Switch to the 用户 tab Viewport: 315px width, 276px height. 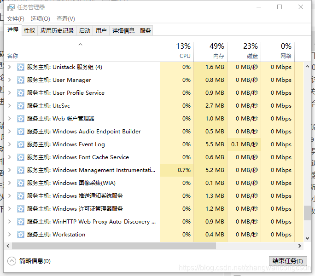101,31
